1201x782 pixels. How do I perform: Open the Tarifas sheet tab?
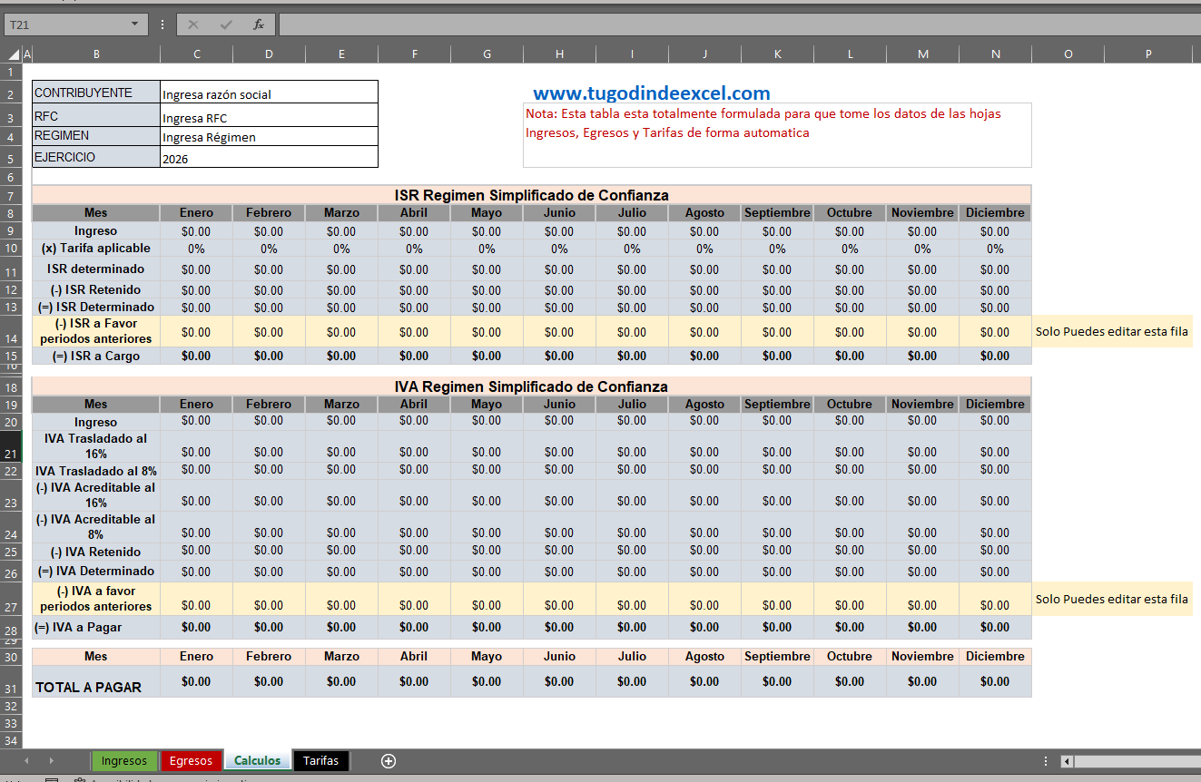click(x=320, y=761)
